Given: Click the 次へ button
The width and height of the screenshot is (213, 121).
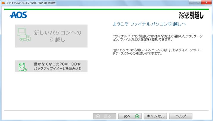Looking at the screenshot, I should tap(130, 116).
